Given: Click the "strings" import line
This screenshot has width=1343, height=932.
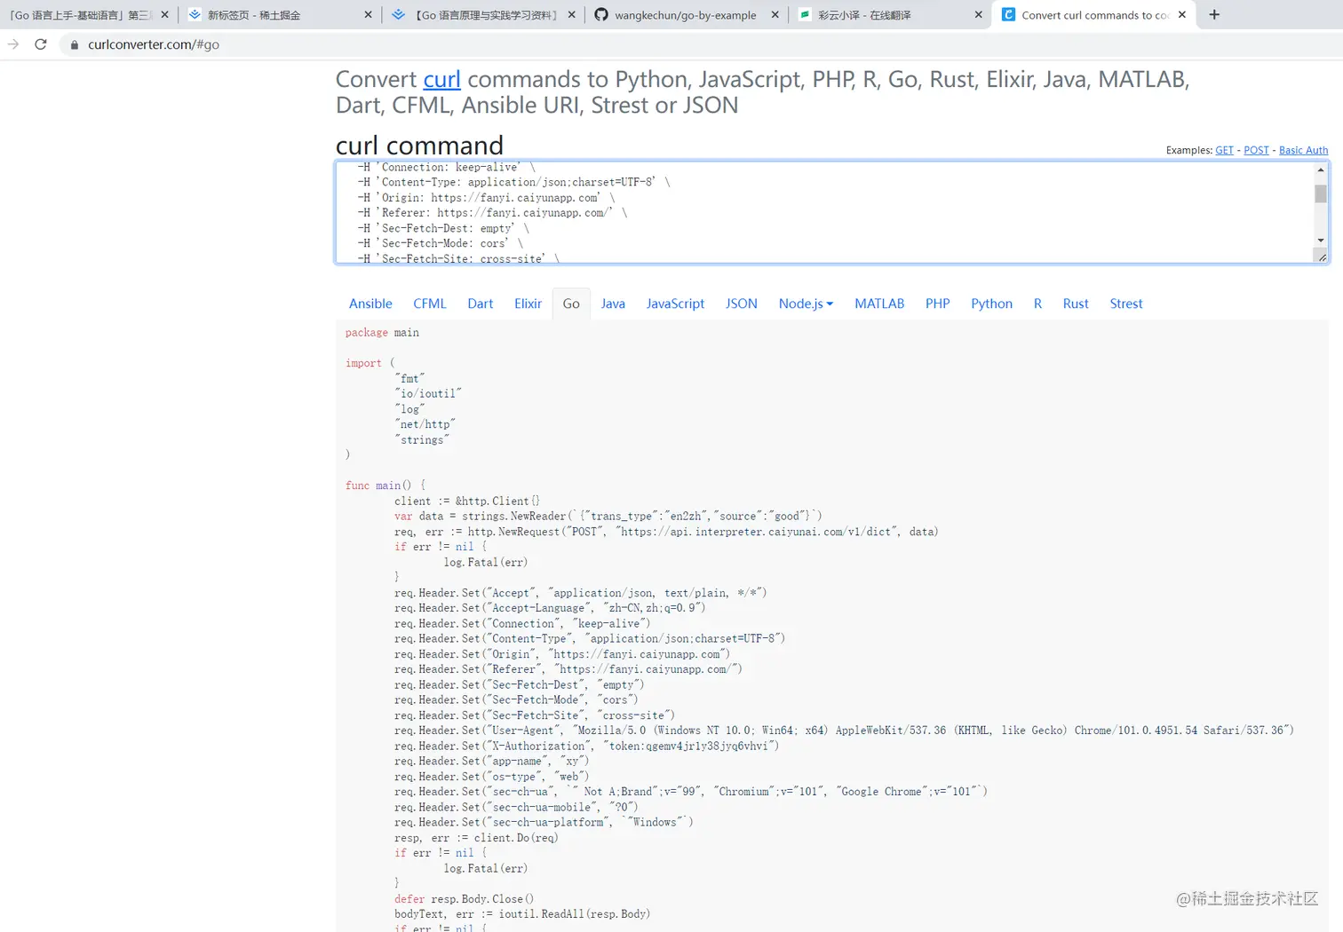Looking at the screenshot, I should click(422, 440).
